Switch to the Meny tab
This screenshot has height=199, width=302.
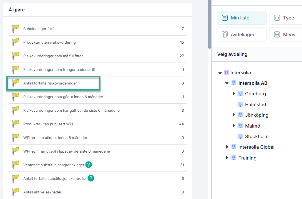[286, 34]
